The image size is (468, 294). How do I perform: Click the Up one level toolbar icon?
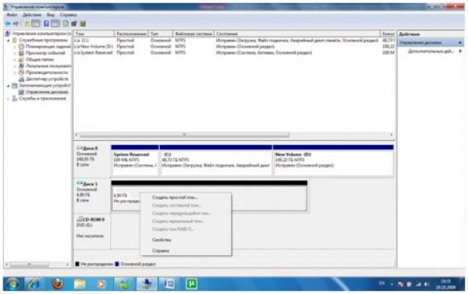click(x=27, y=23)
